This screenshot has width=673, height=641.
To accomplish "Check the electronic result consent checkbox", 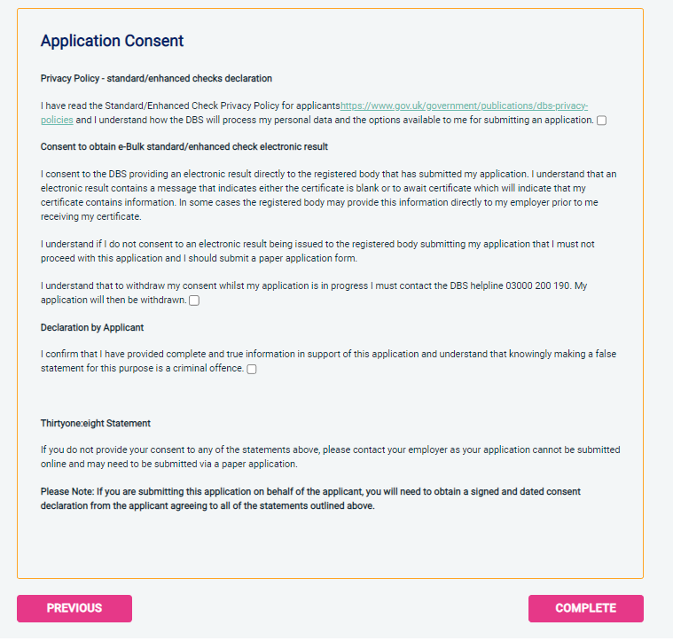I will click(194, 301).
